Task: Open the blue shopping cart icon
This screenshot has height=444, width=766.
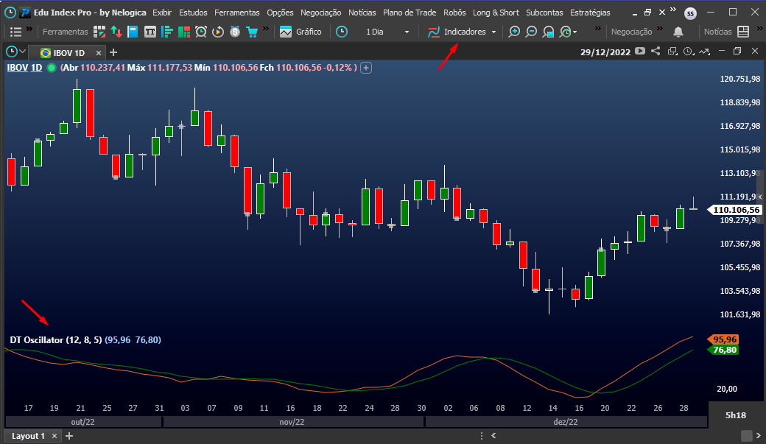Action: click(x=252, y=32)
